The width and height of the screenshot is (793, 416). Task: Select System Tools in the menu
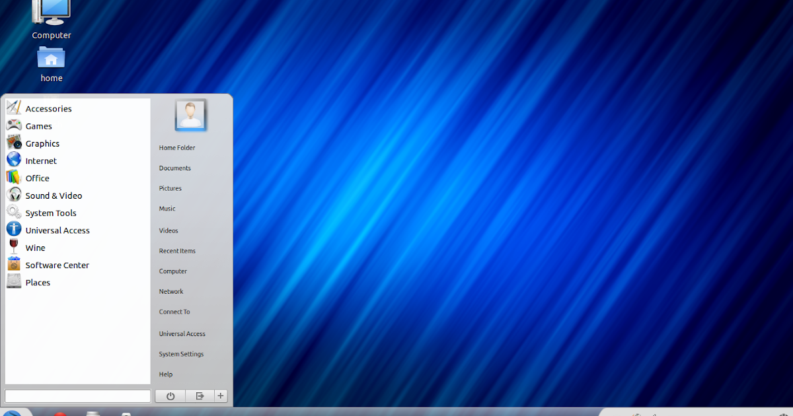point(51,213)
